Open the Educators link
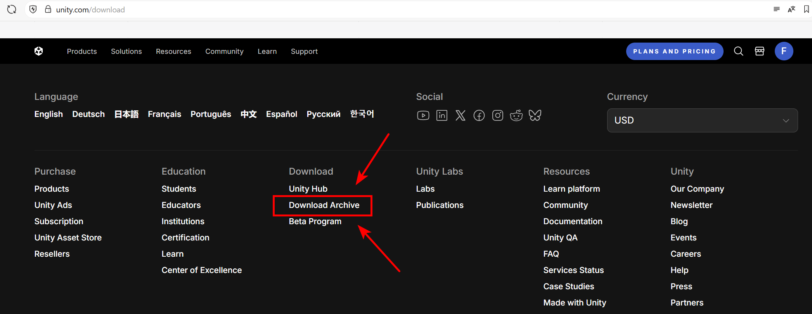The height and width of the screenshot is (314, 812). 181,205
